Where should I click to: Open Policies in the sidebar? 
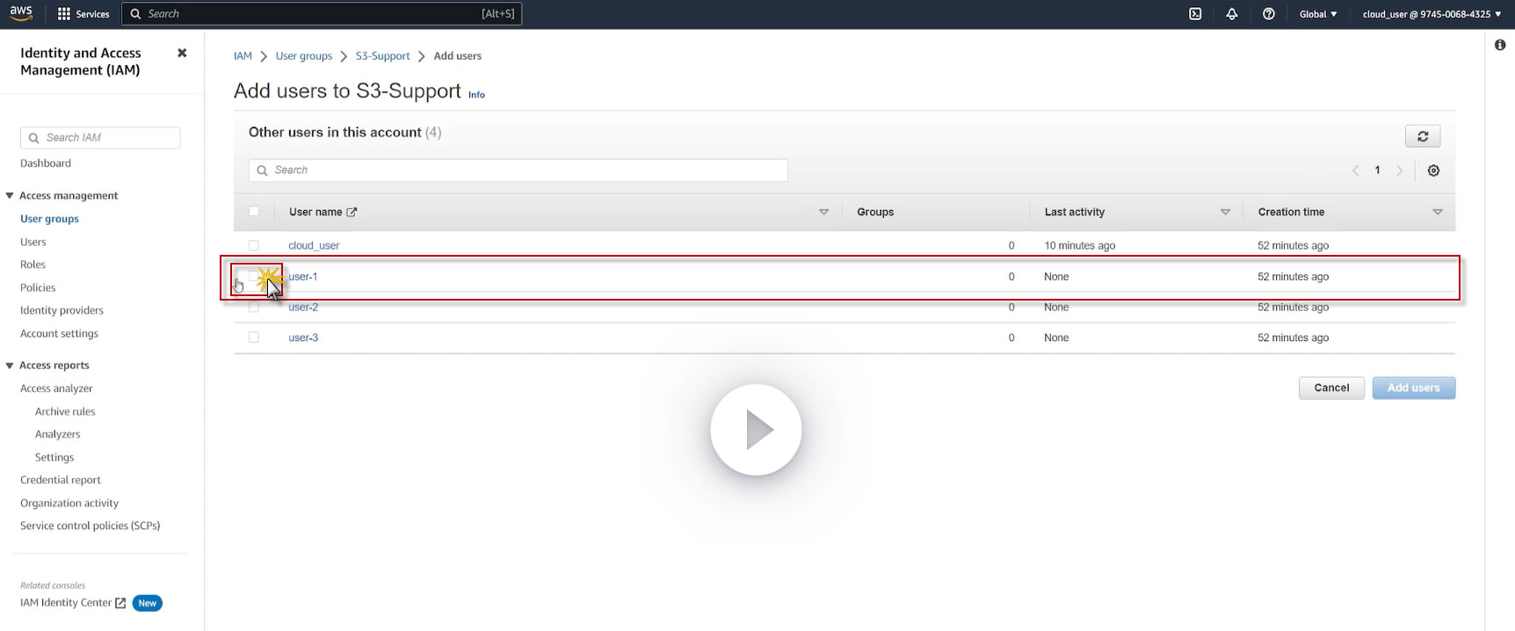[x=38, y=287]
